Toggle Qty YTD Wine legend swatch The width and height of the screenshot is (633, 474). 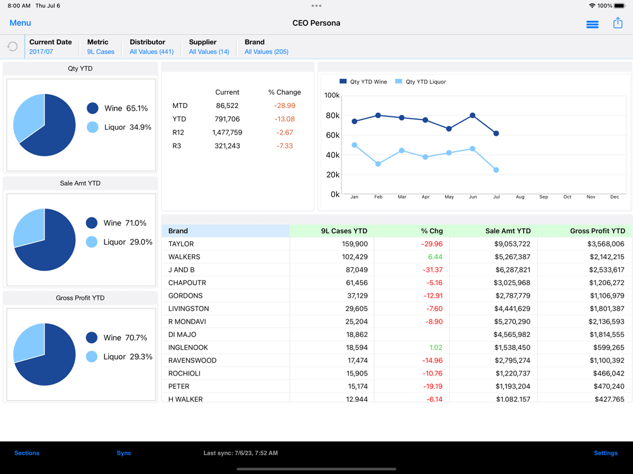[x=343, y=82]
